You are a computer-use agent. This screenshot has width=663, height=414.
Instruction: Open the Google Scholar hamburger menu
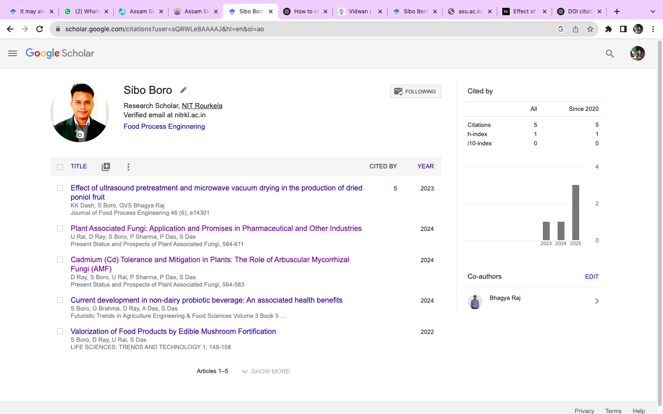[x=12, y=53]
